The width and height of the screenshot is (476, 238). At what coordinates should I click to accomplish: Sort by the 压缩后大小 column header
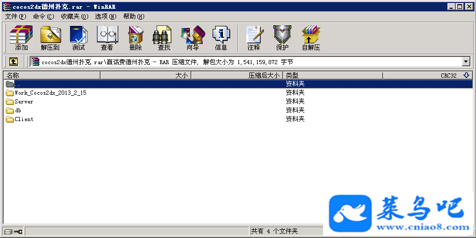point(237,76)
